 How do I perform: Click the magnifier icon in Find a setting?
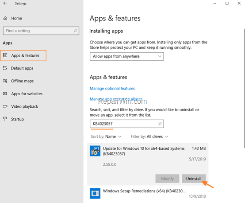click(x=75, y=31)
